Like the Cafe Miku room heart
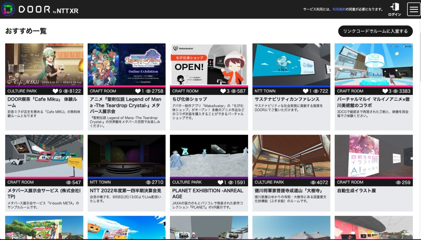 (55, 91)
